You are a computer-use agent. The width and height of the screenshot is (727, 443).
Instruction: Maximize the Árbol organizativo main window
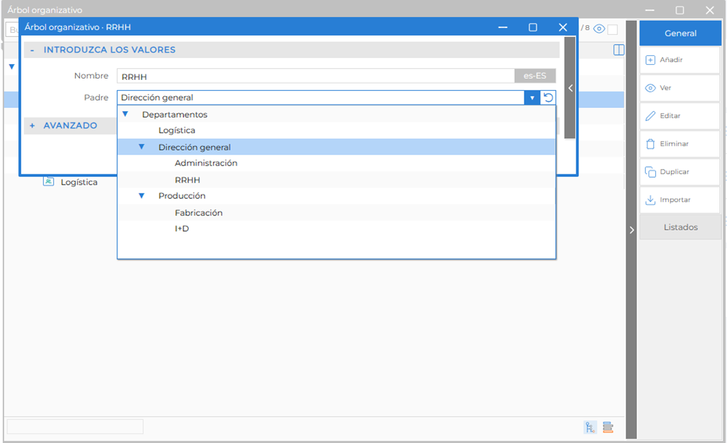680,10
